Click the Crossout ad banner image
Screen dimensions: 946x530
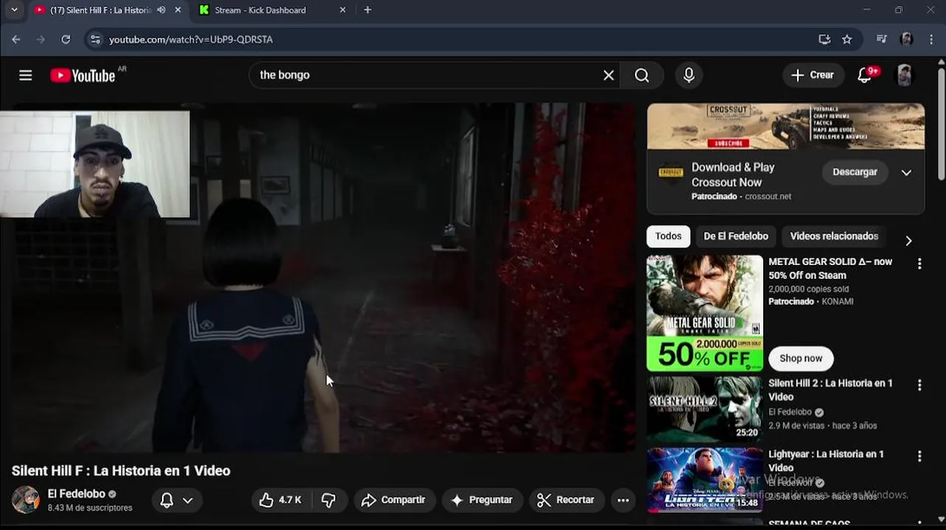pos(785,127)
